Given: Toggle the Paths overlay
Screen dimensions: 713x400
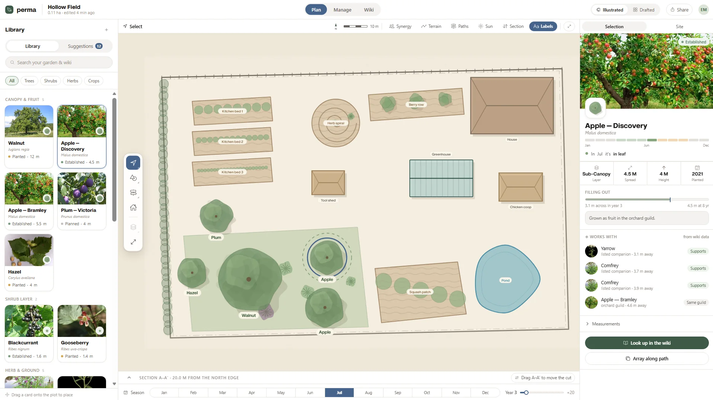Looking at the screenshot, I should pos(460,26).
